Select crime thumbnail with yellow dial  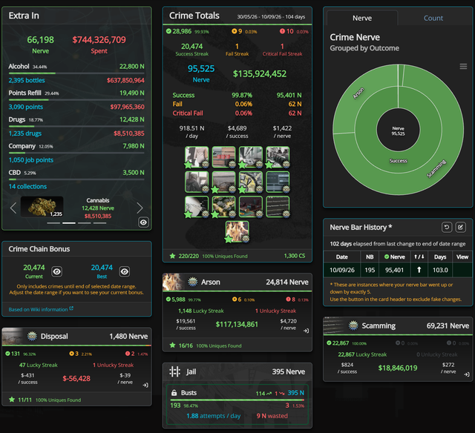[251, 182]
